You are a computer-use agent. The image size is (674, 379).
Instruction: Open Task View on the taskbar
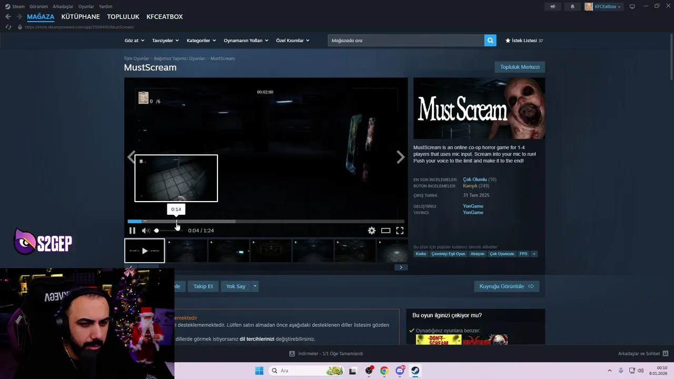tap(353, 371)
